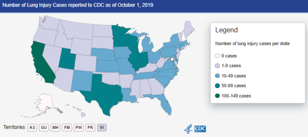Viewport: 308px width, 137px height.
Task: Select the GU territory button
Action: [44, 128]
